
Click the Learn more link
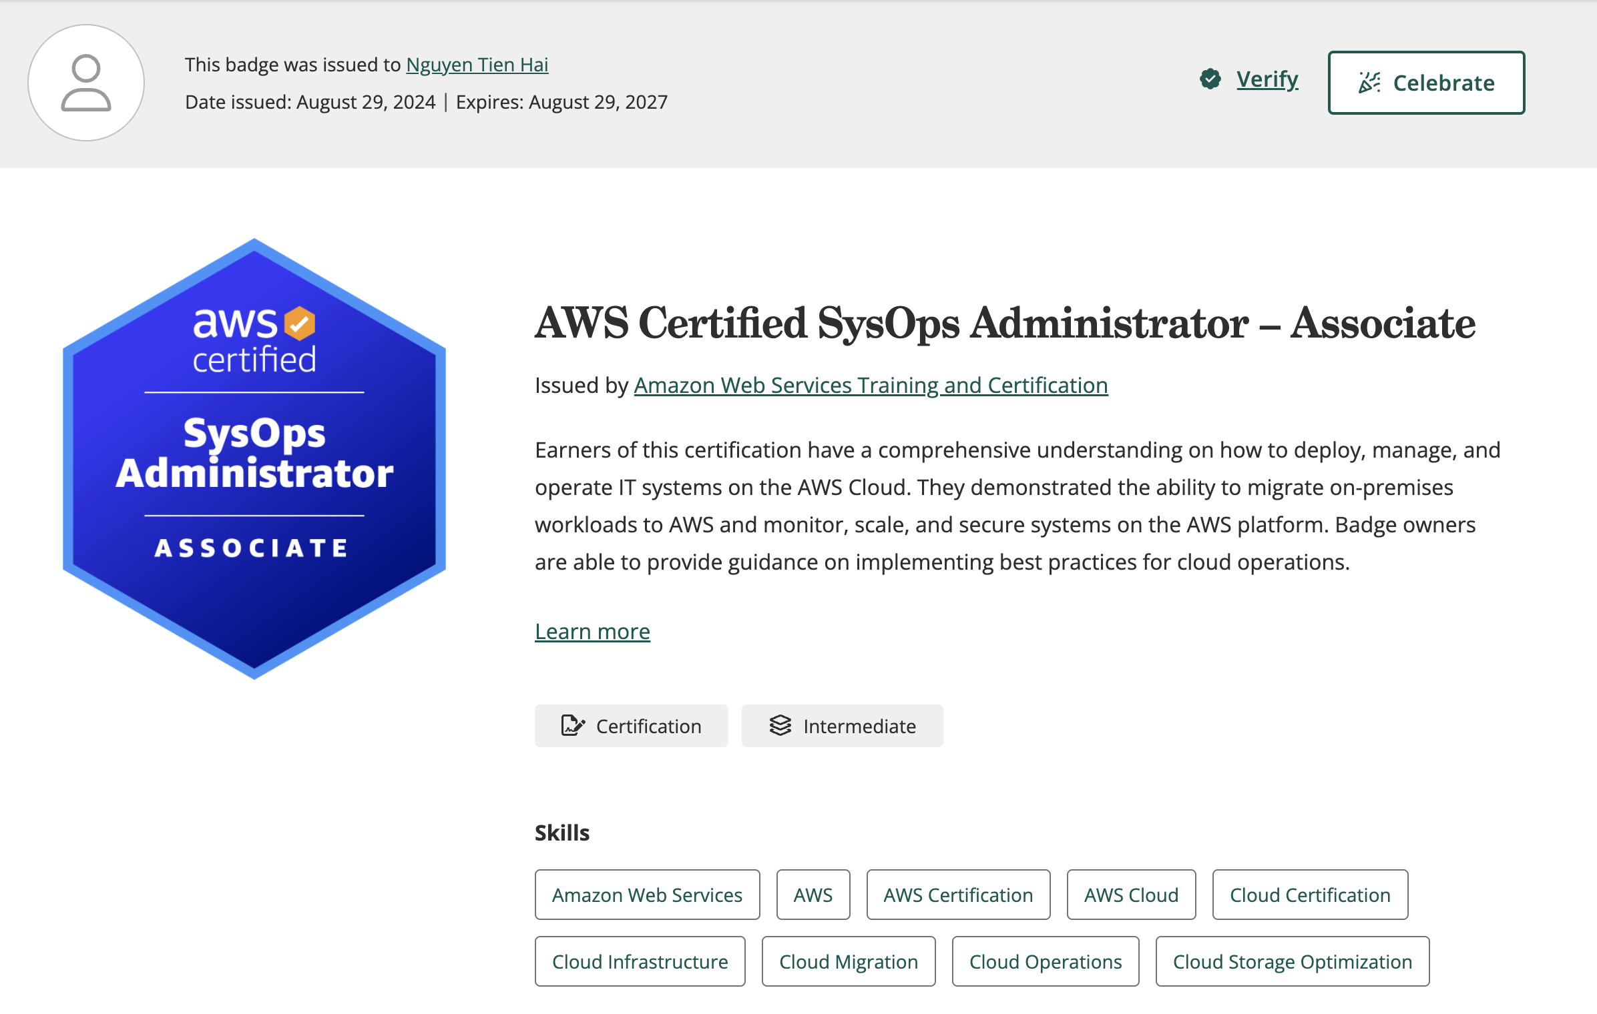click(x=592, y=632)
